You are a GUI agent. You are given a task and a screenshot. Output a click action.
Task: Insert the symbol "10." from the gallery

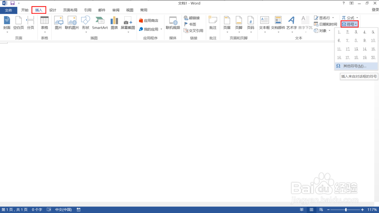pos(373,41)
